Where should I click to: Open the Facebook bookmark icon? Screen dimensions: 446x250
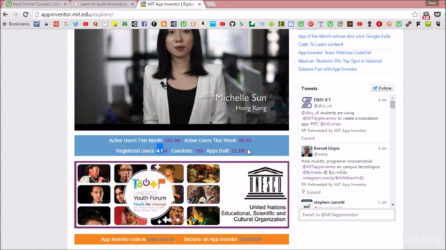(144, 24)
